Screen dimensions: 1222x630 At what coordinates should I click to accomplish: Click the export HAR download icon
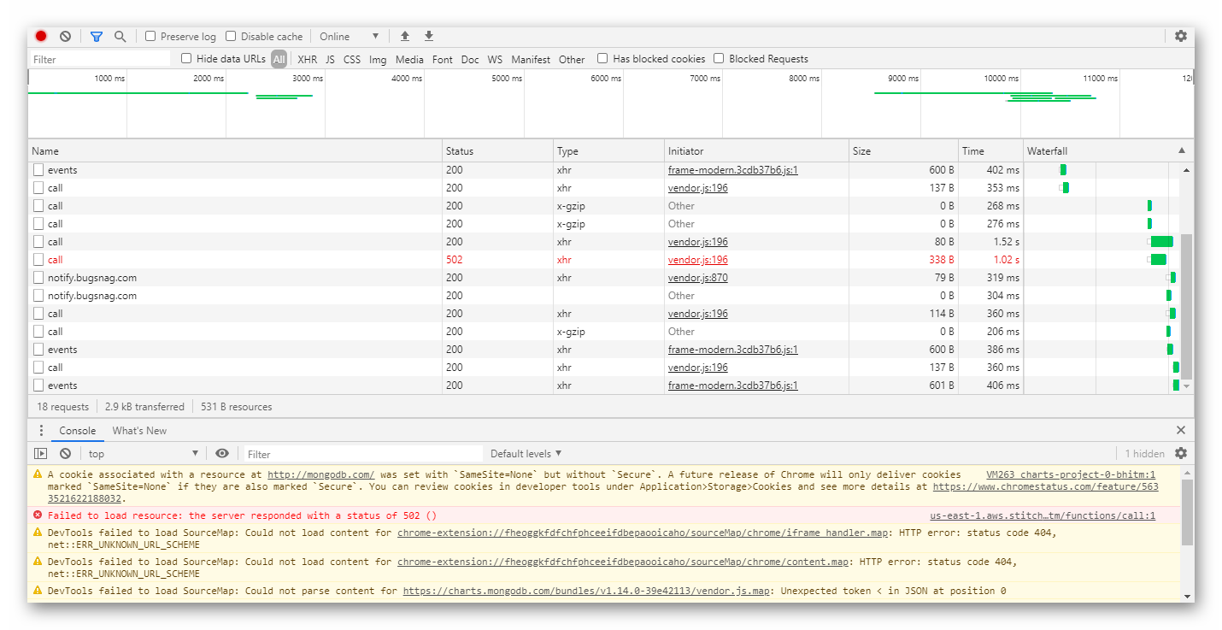click(429, 37)
